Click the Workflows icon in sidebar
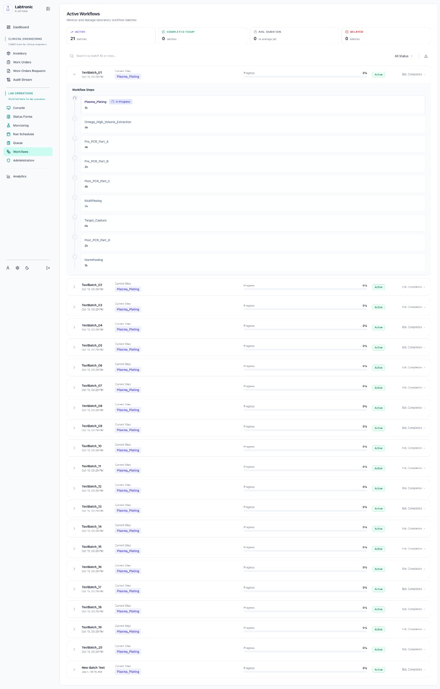 coord(9,152)
